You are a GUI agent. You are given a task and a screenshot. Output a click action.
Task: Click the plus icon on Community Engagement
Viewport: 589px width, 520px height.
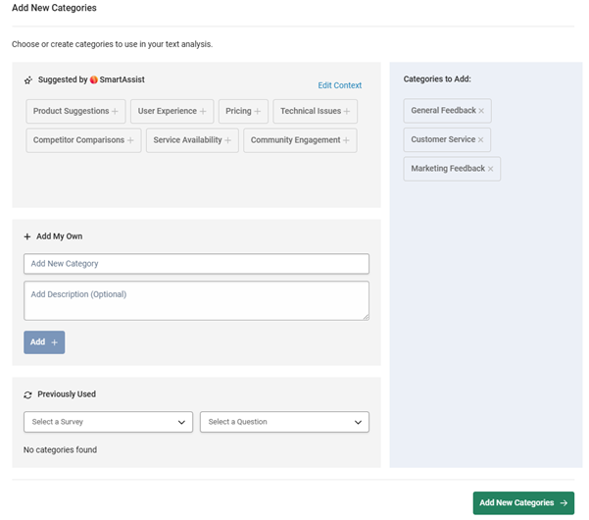click(346, 140)
